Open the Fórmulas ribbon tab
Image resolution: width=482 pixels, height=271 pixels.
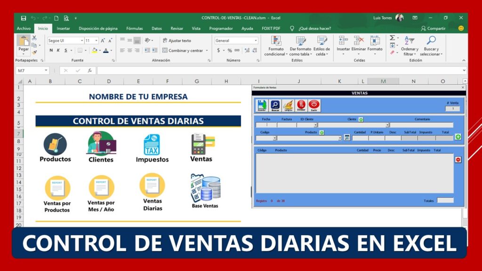coord(135,28)
